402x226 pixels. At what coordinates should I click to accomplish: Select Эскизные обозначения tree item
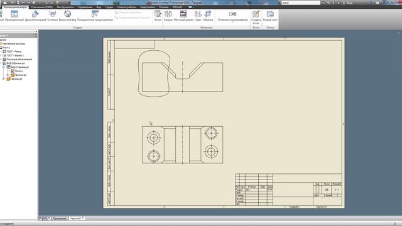(x=18, y=60)
